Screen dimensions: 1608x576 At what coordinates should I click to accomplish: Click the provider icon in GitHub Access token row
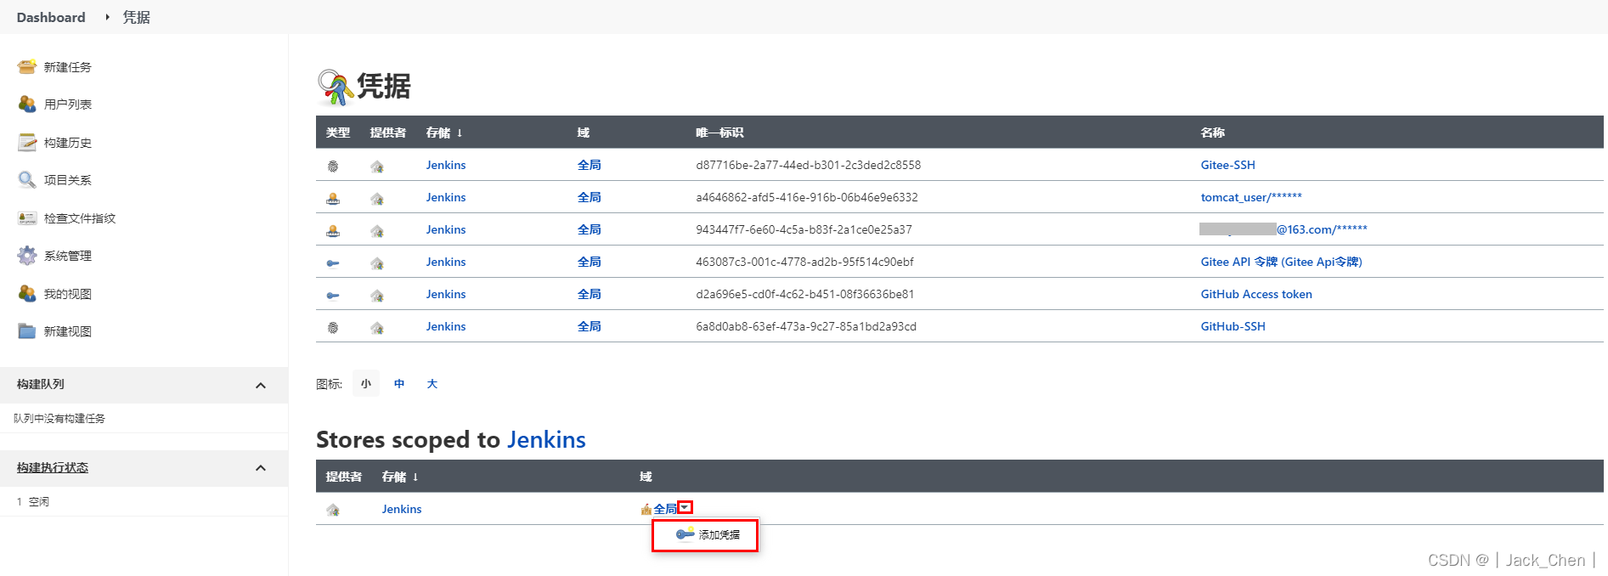pyautogui.click(x=377, y=296)
